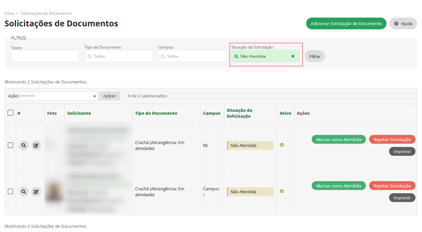Screen dimensions: 422x232
Task: Sort by Campus column header
Action: (212, 113)
